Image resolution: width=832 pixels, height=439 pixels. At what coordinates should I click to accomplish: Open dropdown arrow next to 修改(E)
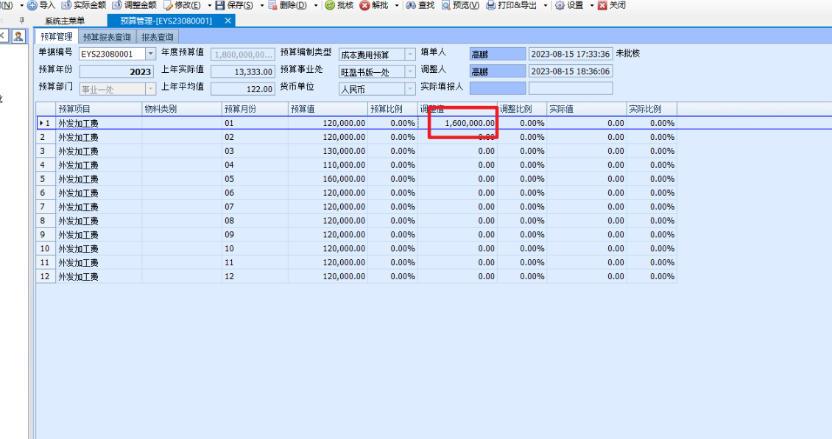click(x=209, y=5)
